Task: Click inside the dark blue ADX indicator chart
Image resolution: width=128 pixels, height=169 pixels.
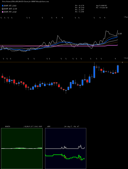Action: pyautogui.click(x=66, y=149)
